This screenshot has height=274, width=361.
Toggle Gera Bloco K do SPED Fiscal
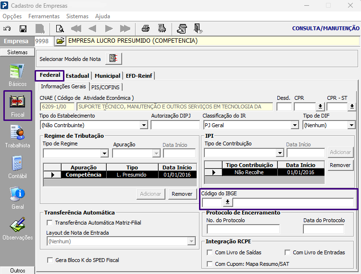(x=50, y=260)
